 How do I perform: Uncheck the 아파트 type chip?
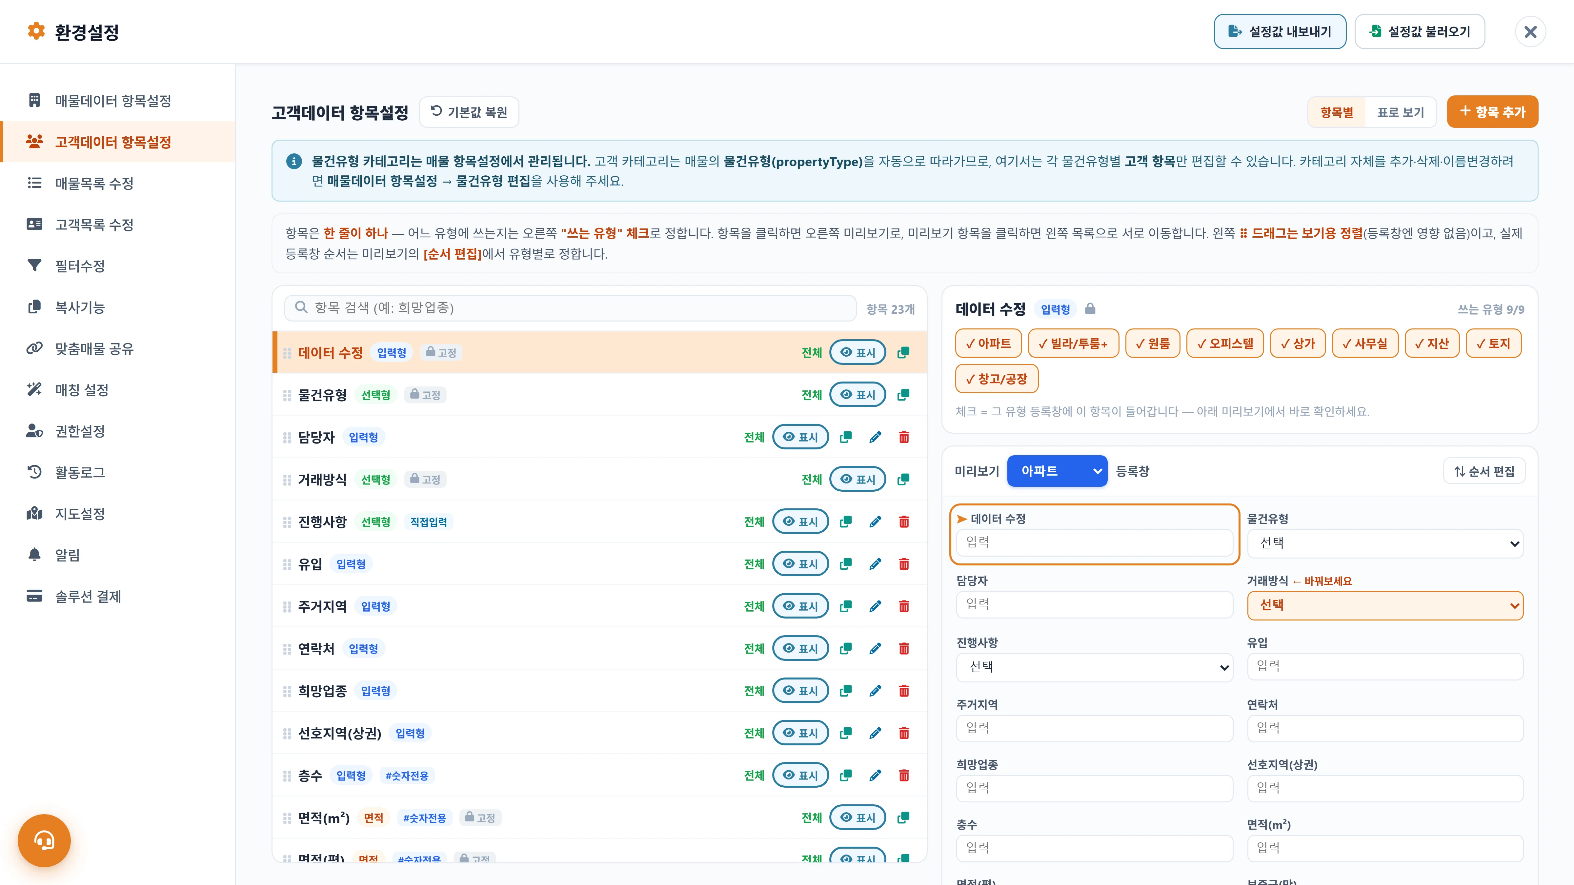click(988, 343)
